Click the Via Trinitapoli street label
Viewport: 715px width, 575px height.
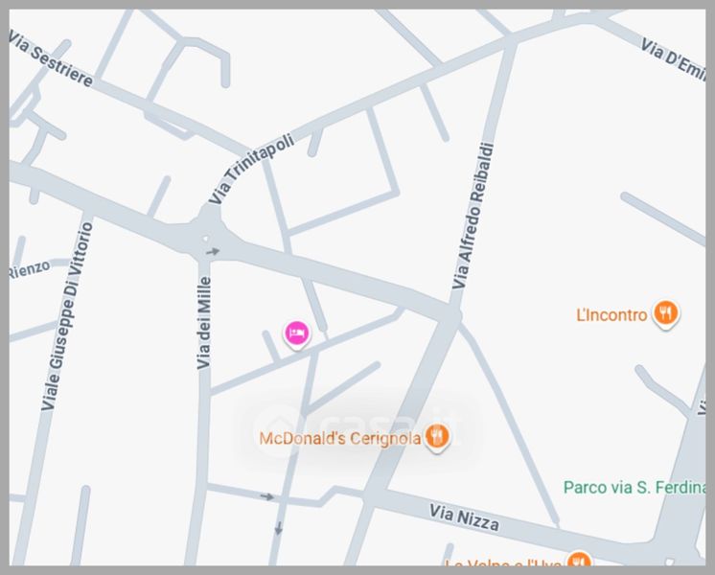(252, 169)
